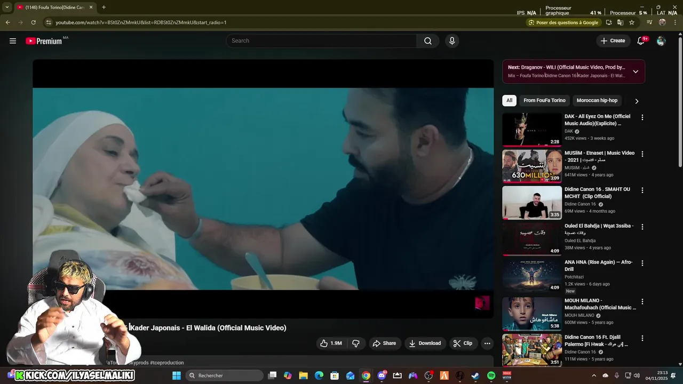Go to YouTube Premium home logo

coord(44,41)
